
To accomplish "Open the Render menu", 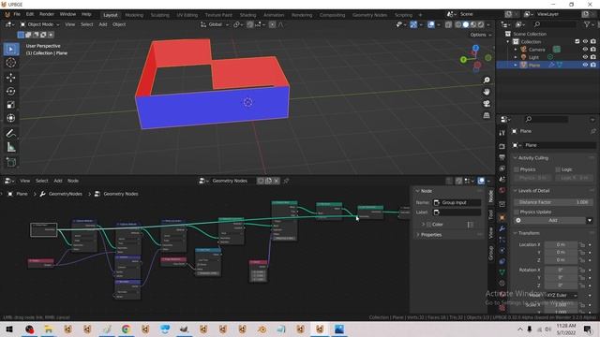I will (47, 15).
